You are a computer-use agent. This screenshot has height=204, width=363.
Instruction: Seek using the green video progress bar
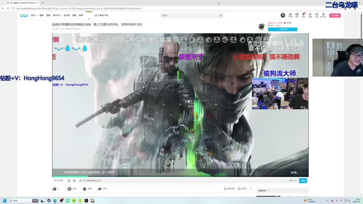click(x=180, y=176)
